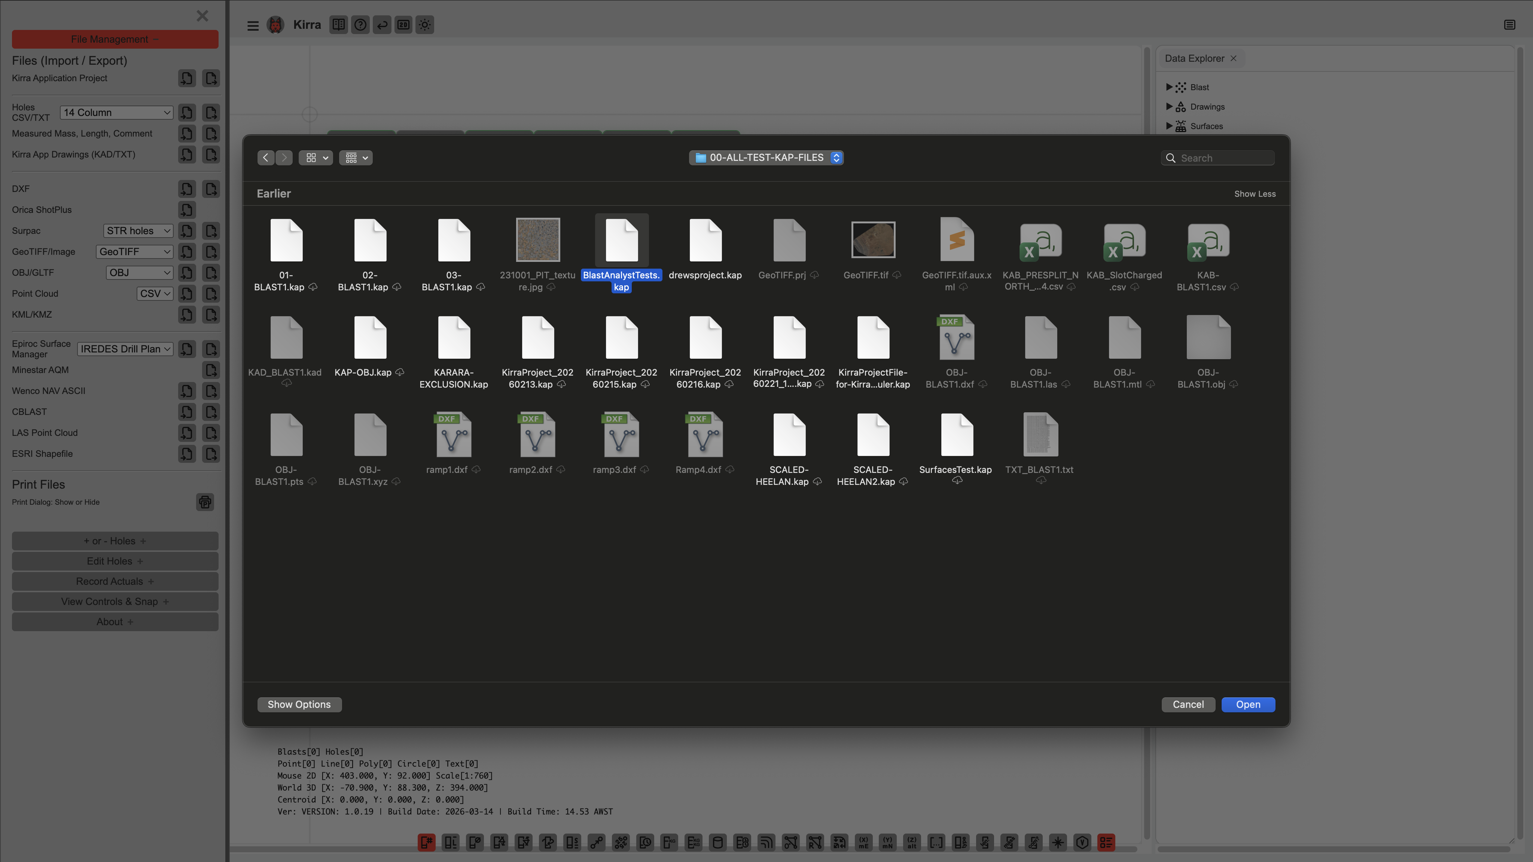The width and height of the screenshot is (1533, 862).
Task: Select the (X) mE coordinate tool in bottom toolbar
Action: tap(863, 843)
